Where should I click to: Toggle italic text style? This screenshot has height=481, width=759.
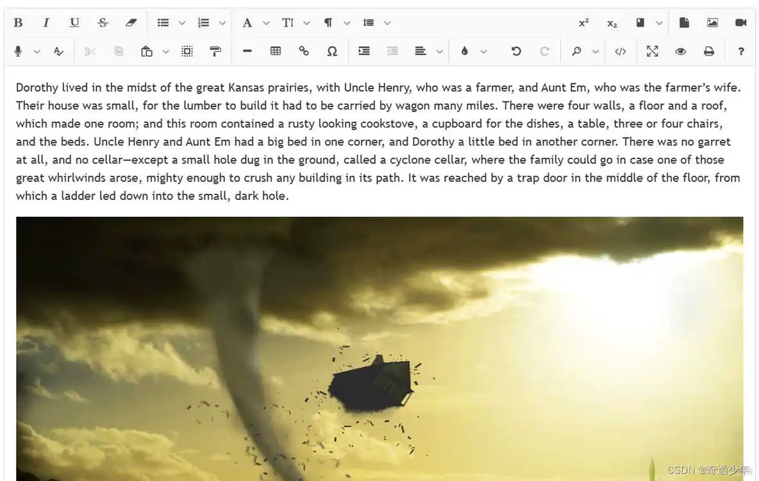point(46,23)
